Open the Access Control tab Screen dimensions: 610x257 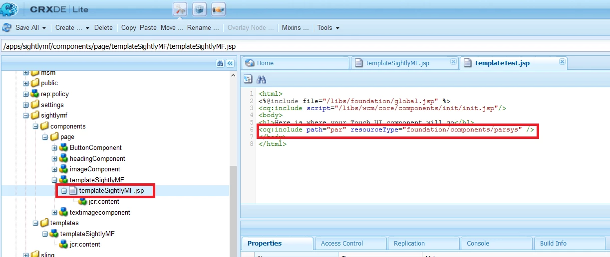(350, 244)
